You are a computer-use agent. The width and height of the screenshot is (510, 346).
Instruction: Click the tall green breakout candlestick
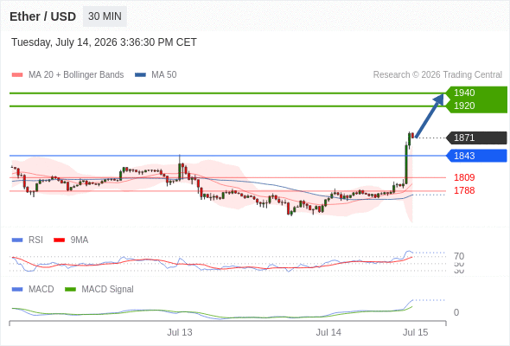point(406,163)
